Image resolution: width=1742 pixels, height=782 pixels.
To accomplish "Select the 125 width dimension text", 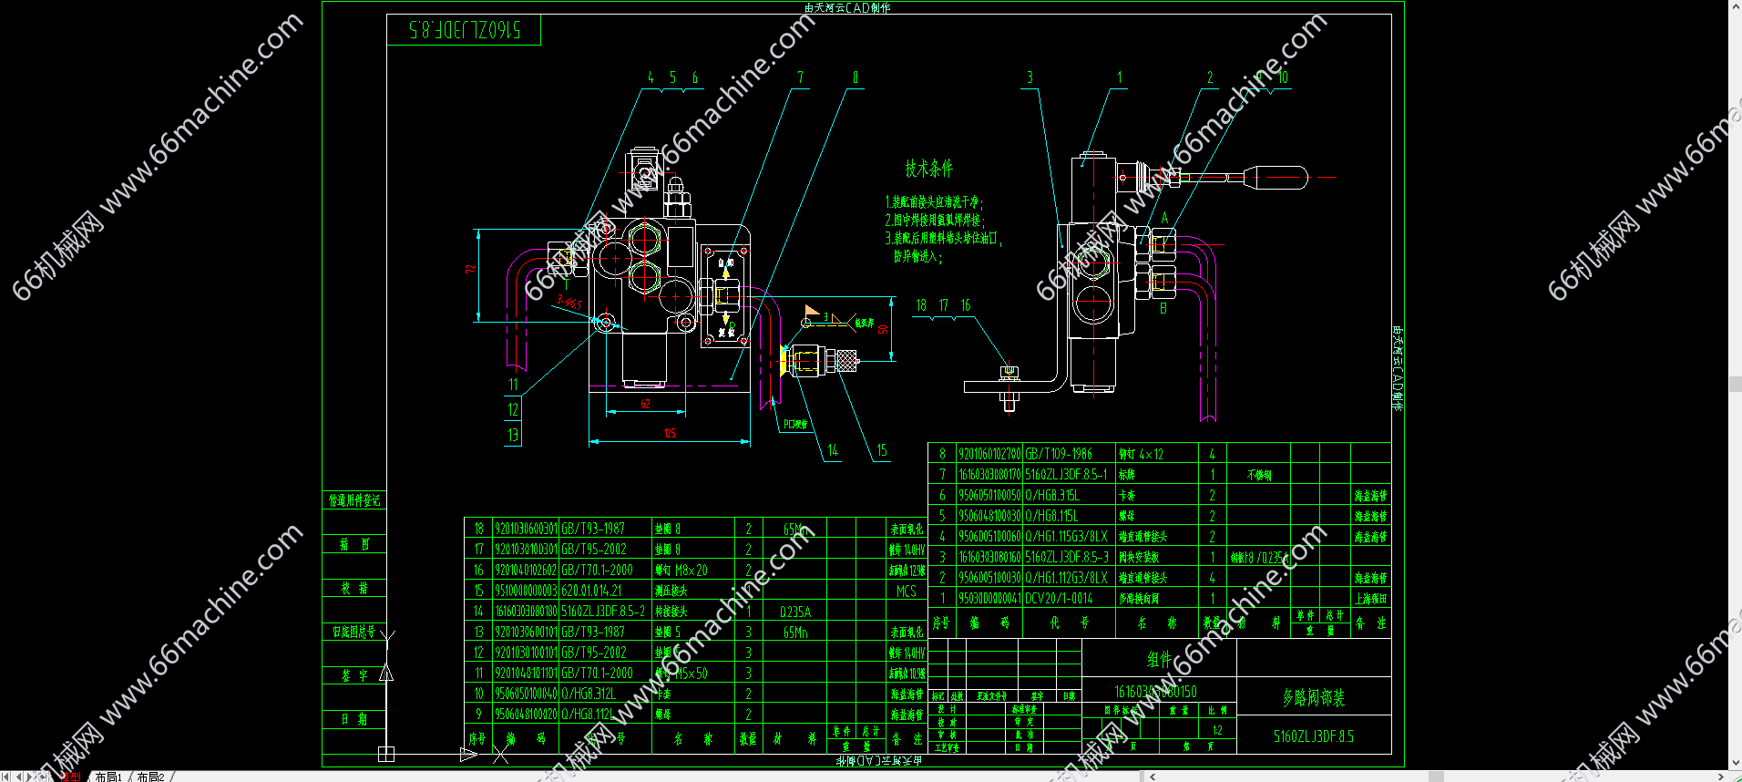I will 670,433.
